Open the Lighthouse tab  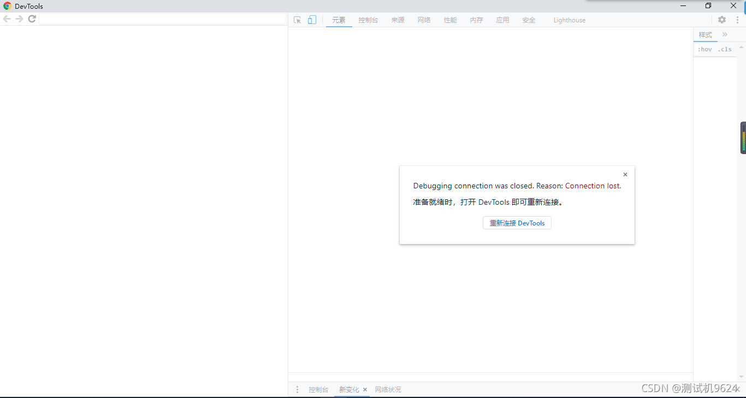click(x=569, y=20)
